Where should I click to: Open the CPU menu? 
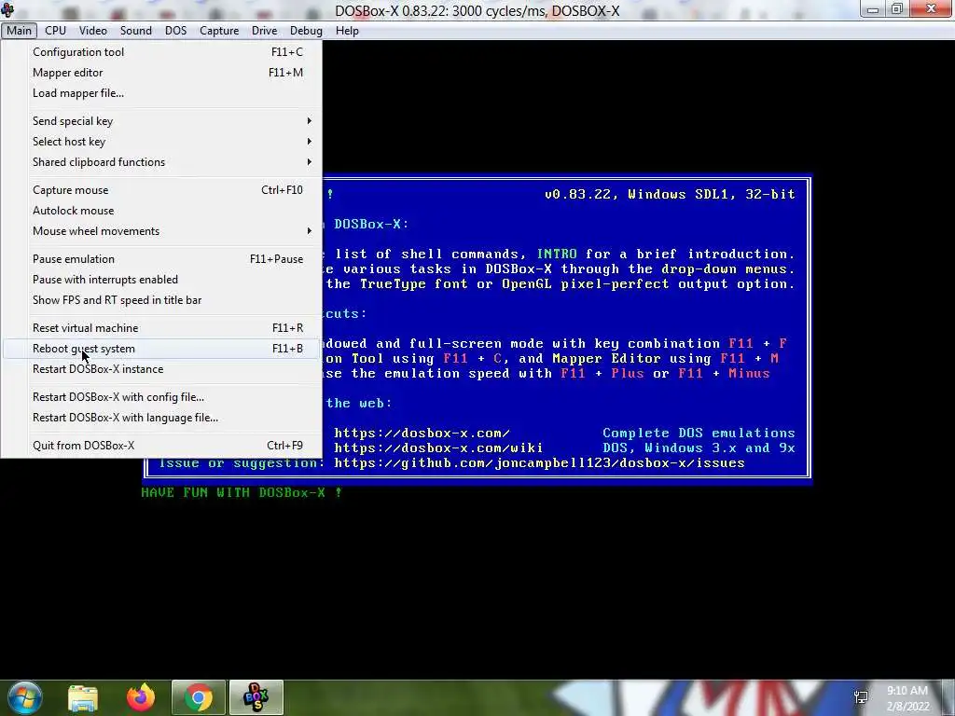(55, 31)
